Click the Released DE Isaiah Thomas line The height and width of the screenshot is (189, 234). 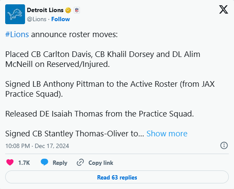pos(100,114)
